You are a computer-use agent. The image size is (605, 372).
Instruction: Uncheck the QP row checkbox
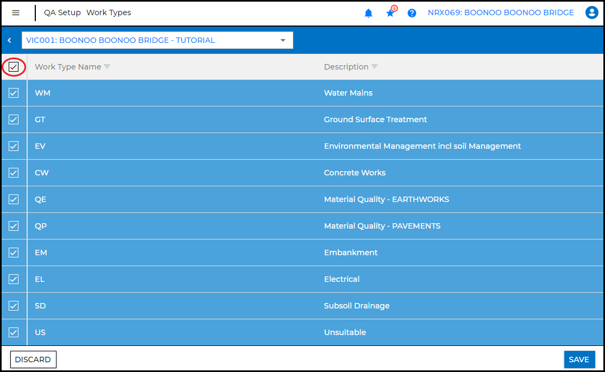point(14,226)
